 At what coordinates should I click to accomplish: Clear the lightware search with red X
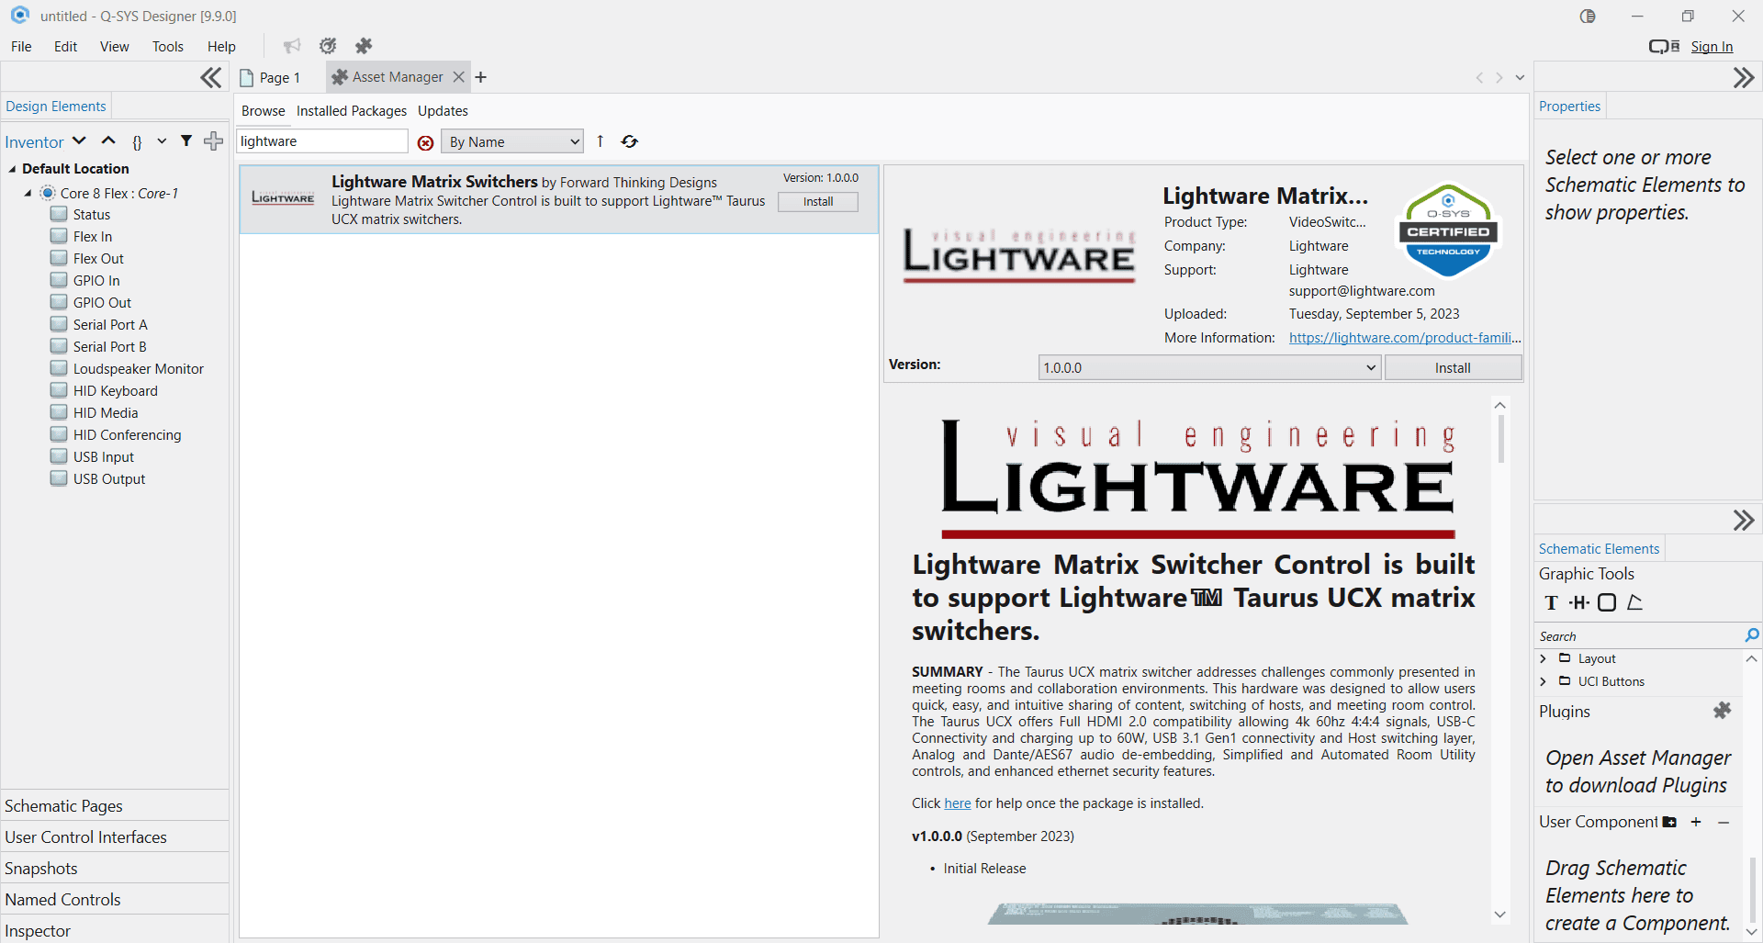coord(425,142)
